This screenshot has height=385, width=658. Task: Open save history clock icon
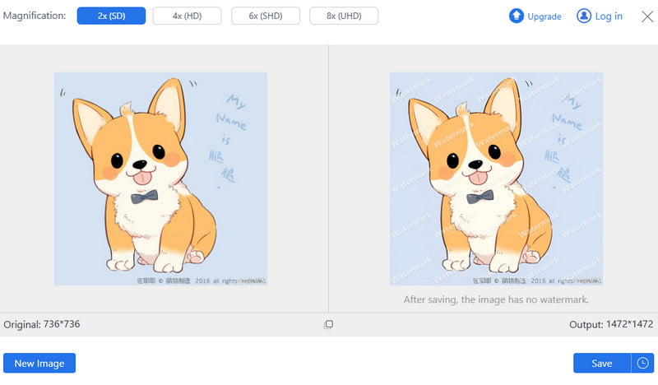click(x=642, y=363)
